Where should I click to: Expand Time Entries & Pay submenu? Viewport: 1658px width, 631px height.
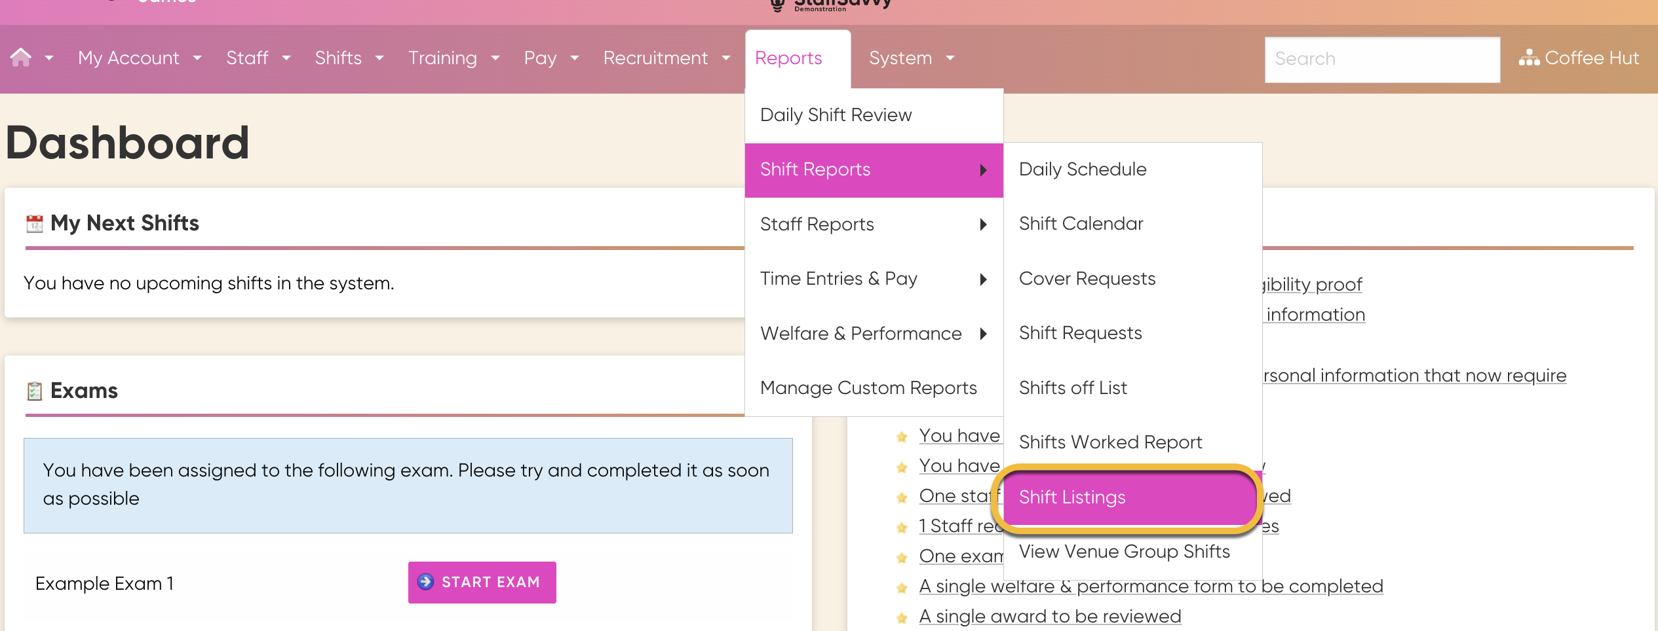coord(874,279)
